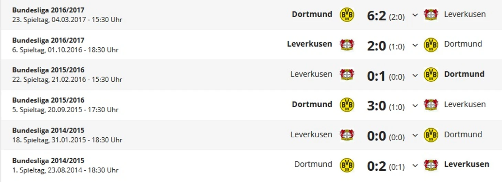This screenshot has height=182, width=502.
Task: Click the Leverkusen crest in the 2:0 match
Action: click(x=347, y=45)
